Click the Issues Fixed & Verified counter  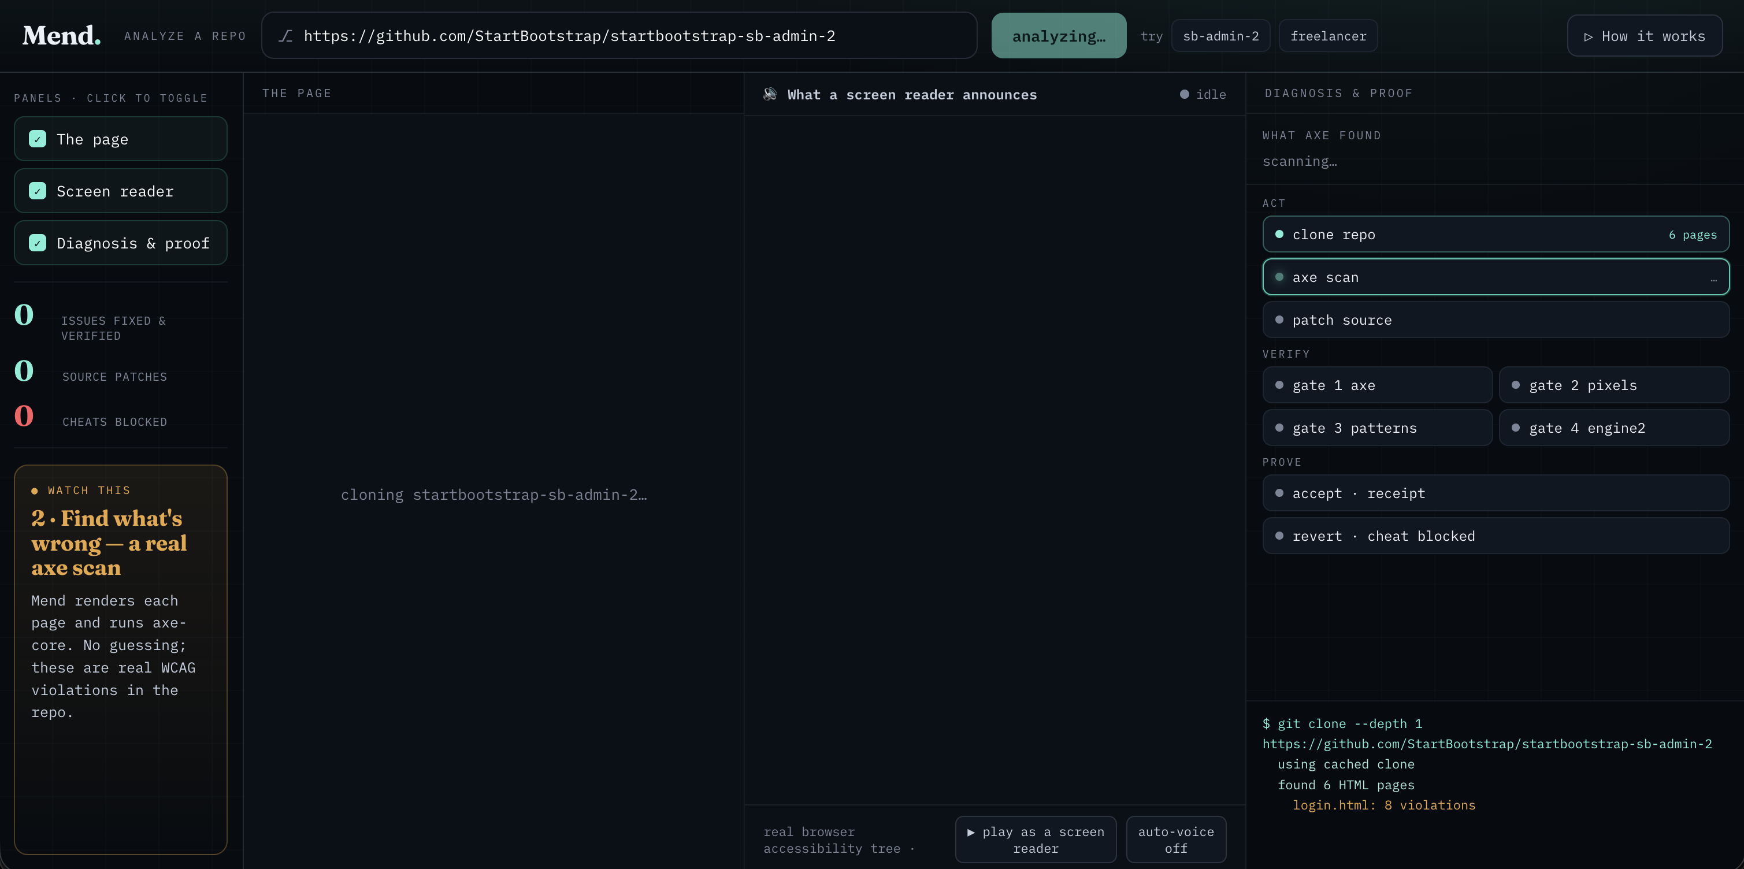coord(91,321)
